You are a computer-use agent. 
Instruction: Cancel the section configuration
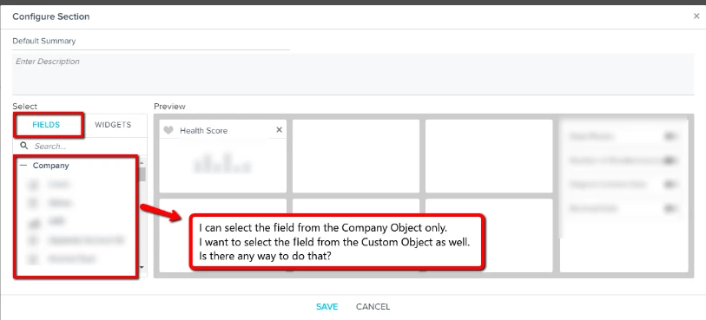coord(373,306)
